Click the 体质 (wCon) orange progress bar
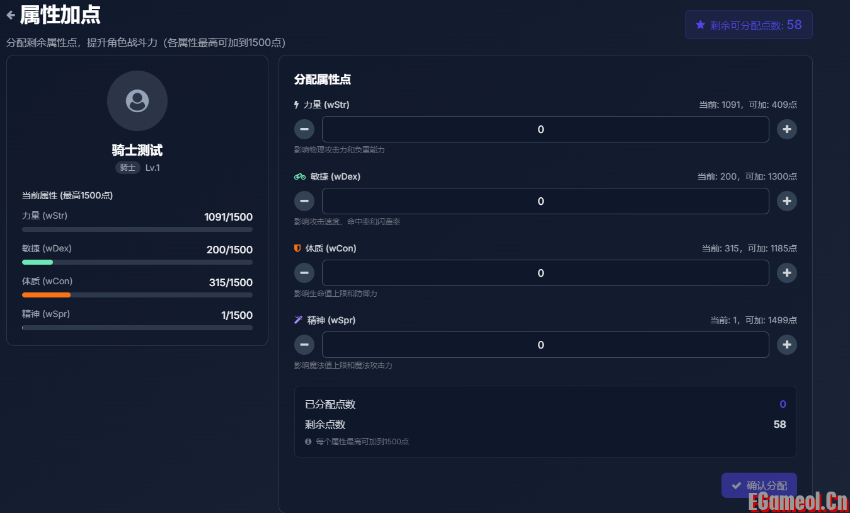The height and width of the screenshot is (513, 850). click(46, 295)
